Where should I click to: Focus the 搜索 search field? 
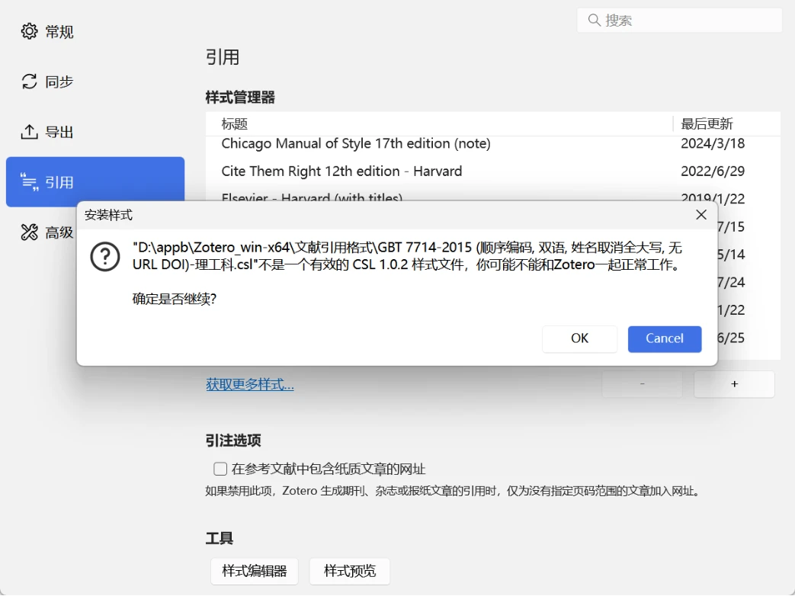point(679,21)
